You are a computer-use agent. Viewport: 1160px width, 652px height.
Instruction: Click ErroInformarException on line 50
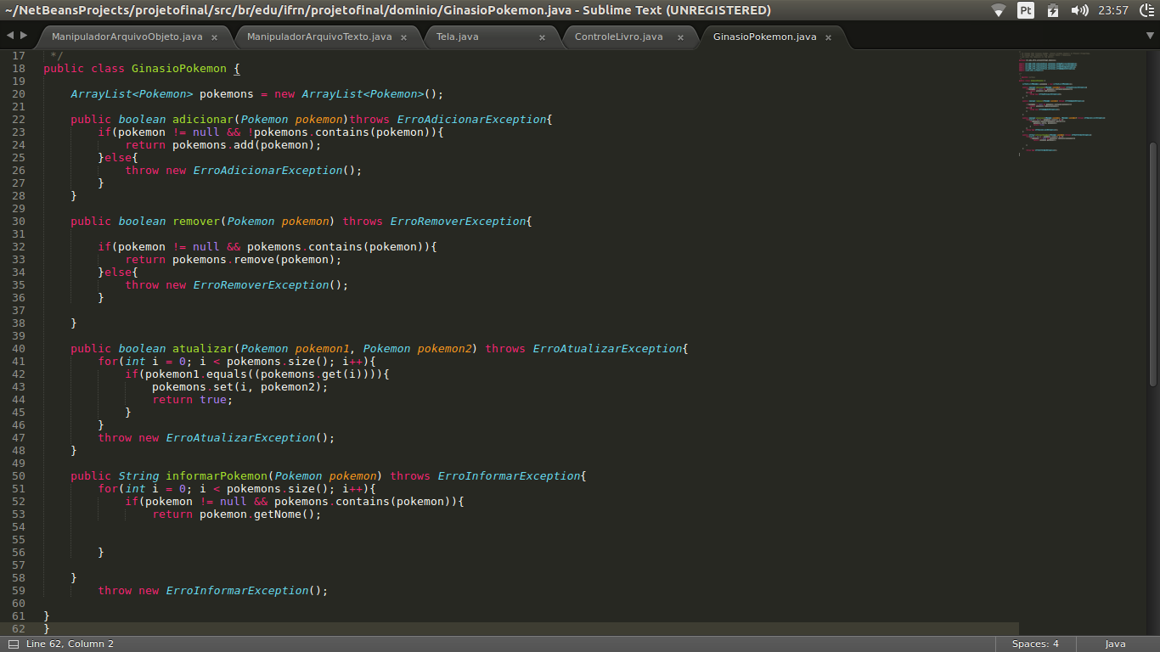click(x=510, y=475)
